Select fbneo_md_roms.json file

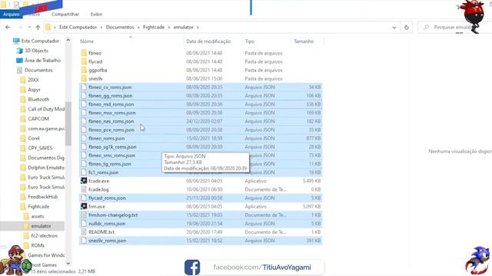(201, 104)
